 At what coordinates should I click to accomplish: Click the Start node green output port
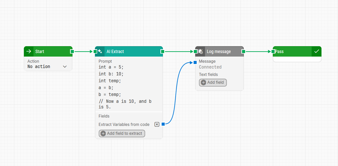[x=72, y=52]
